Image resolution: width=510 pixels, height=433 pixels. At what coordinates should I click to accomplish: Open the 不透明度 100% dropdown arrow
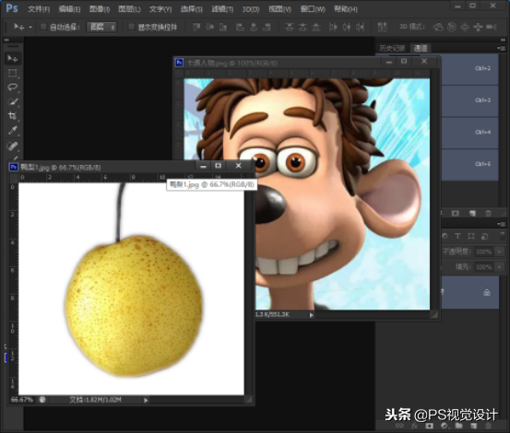pyautogui.click(x=499, y=252)
